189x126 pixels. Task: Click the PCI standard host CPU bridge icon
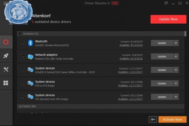[30, 97]
